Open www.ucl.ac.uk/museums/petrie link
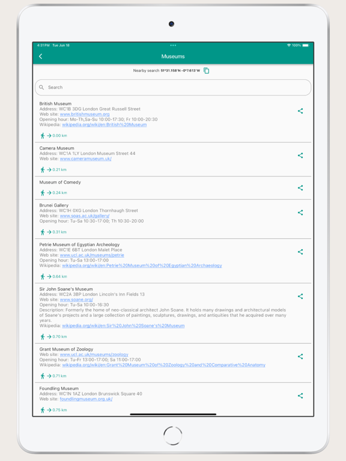This screenshot has width=346, height=461. pos(92,255)
